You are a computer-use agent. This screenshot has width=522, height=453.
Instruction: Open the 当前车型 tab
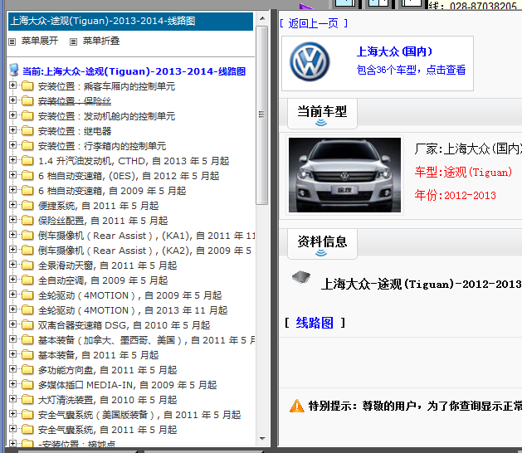(322, 113)
